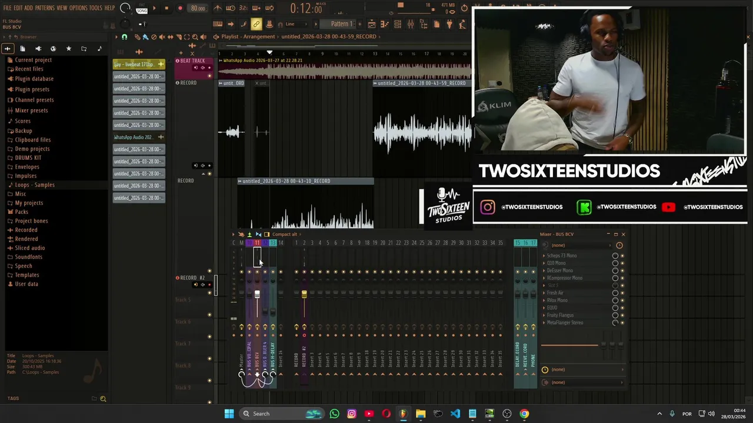753x423 pixels.
Task: Open the Mixer view icon in toolbar
Action: pos(411,24)
